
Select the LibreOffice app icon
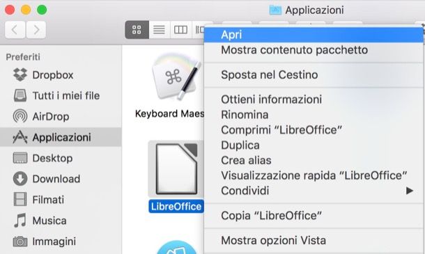[176, 169]
